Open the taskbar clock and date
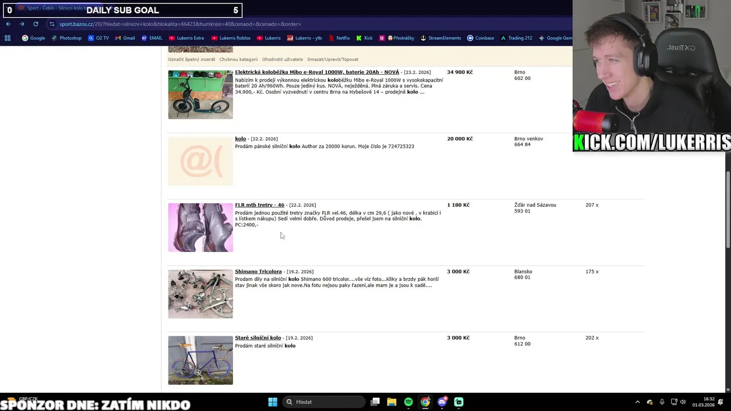Viewport: 731px width, 411px height. coord(704,402)
